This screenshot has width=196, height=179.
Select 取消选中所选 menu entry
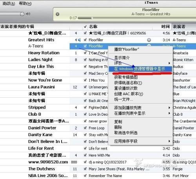click(x=140, y=133)
